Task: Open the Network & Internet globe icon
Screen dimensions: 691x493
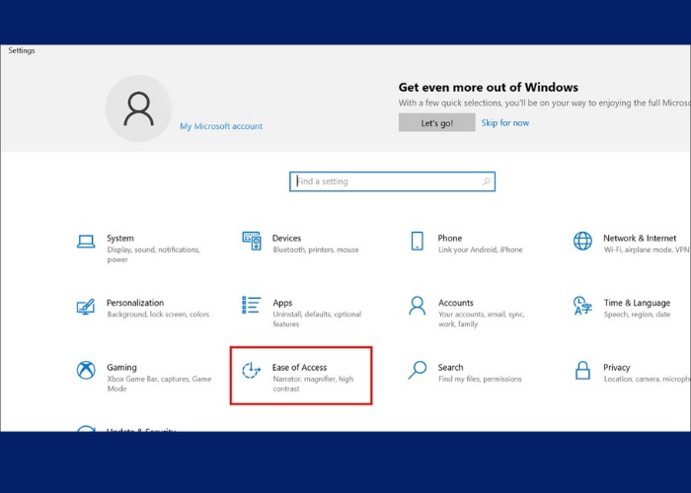Action: tap(582, 242)
